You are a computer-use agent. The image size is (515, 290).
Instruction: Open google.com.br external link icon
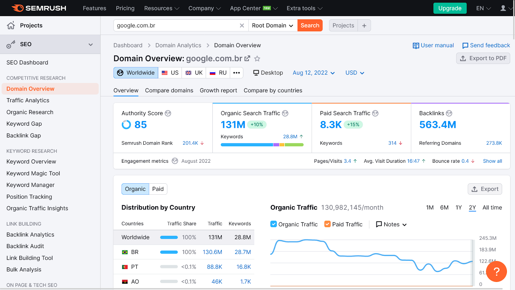pos(247,58)
